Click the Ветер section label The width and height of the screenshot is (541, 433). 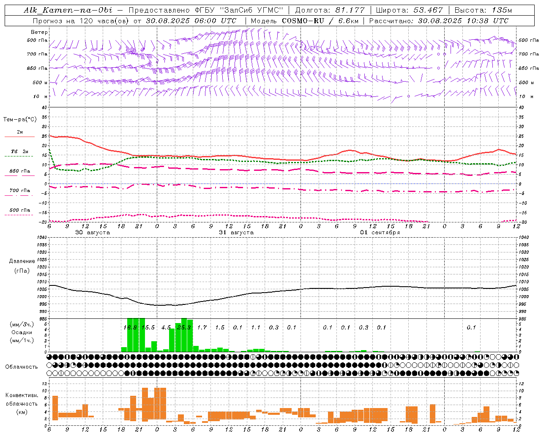tap(39, 32)
